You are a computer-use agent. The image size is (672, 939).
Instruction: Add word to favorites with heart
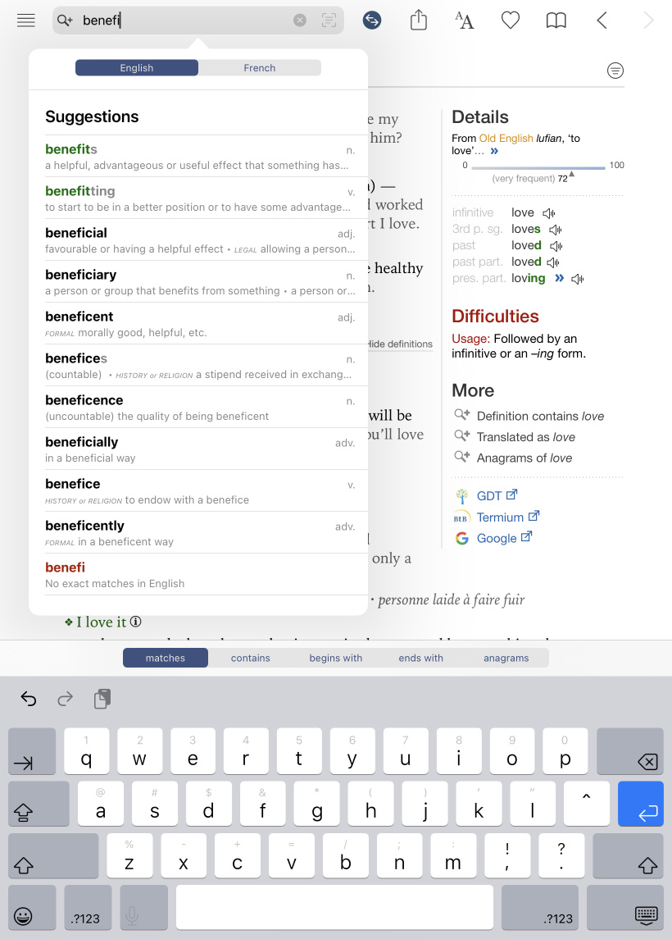(511, 21)
